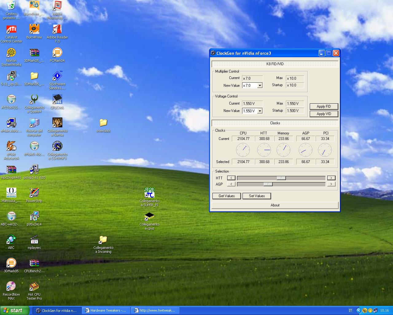Click the current Memory clock value field
Screen dimensions: 393x315
coord(284,139)
